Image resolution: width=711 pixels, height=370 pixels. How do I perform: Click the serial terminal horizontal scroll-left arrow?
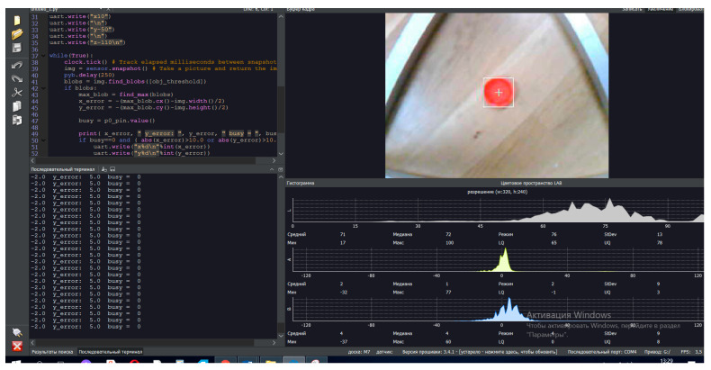(x=32, y=342)
